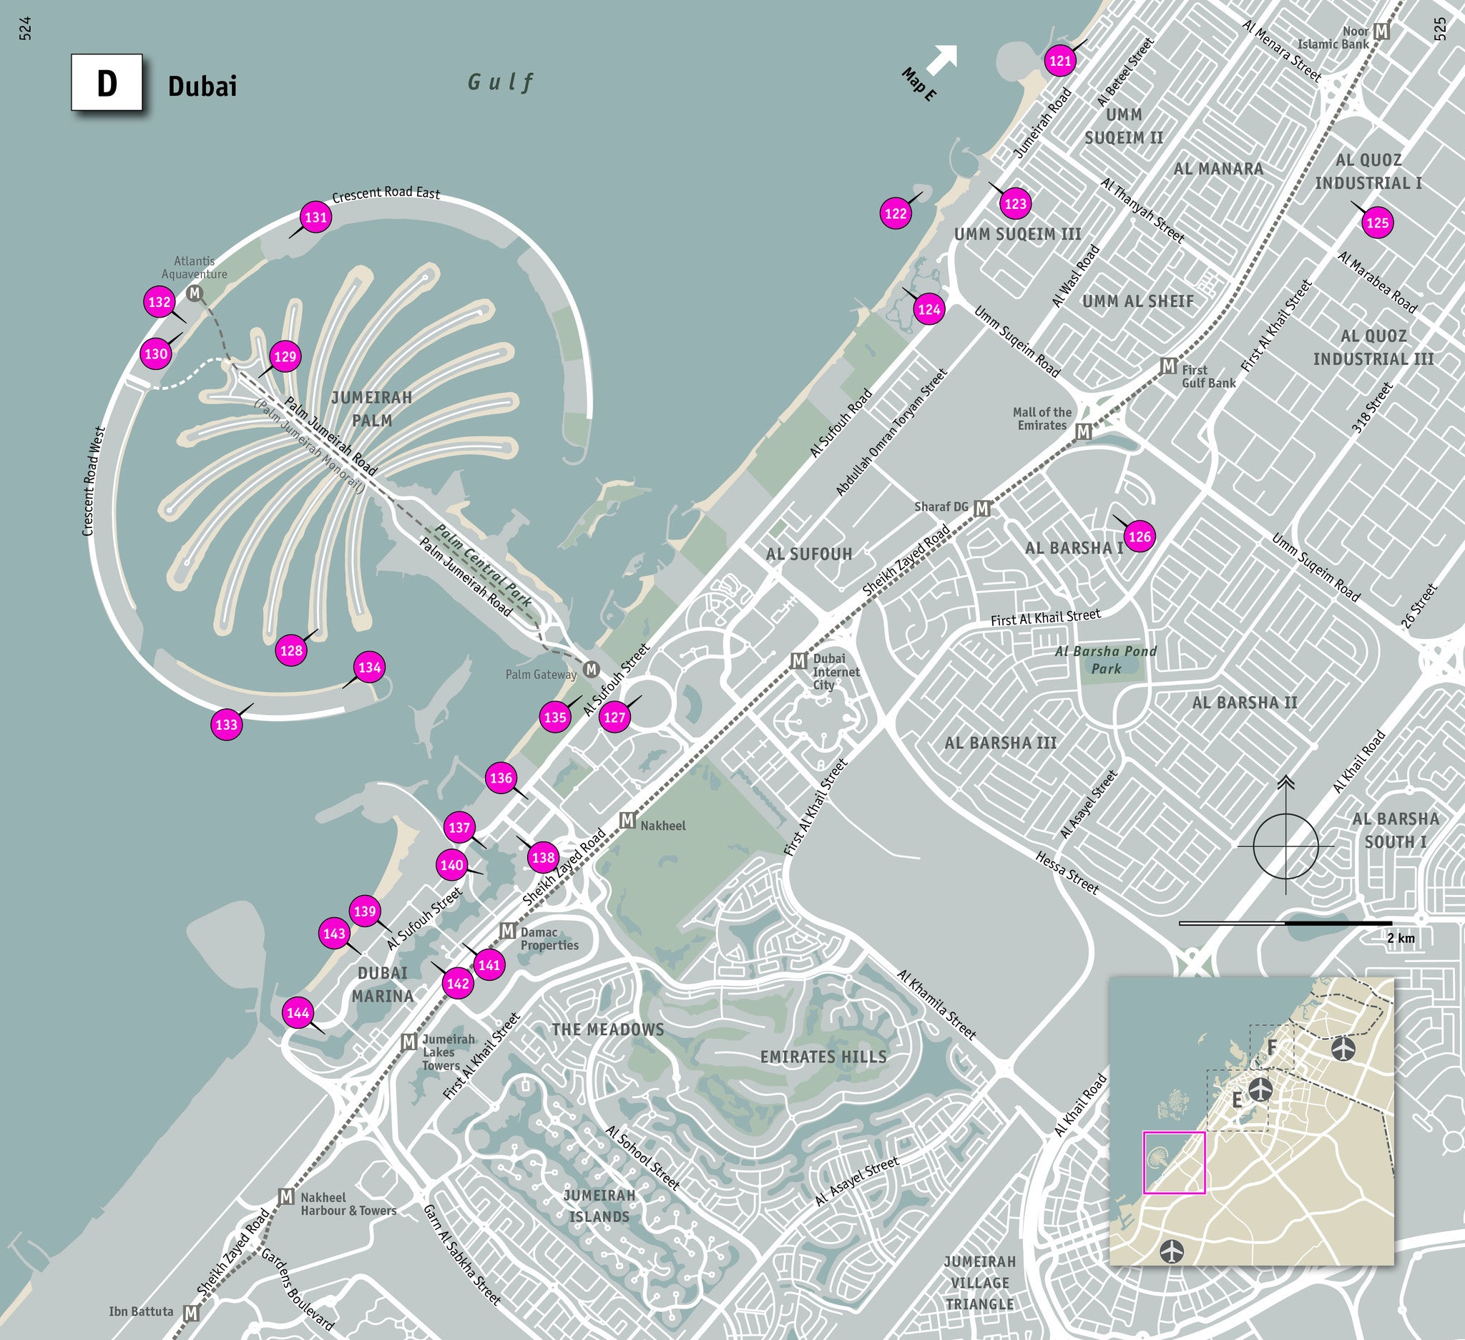Select marker 135 near Palm Gateway
Image resolution: width=1465 pixels, height=1340 pixels.
554,718
